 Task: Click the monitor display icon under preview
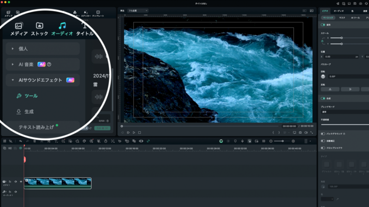tap(294, 132)
